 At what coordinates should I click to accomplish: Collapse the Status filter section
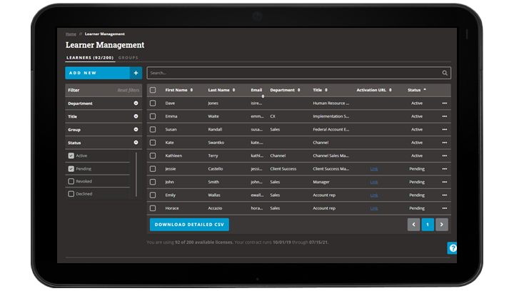136,143
